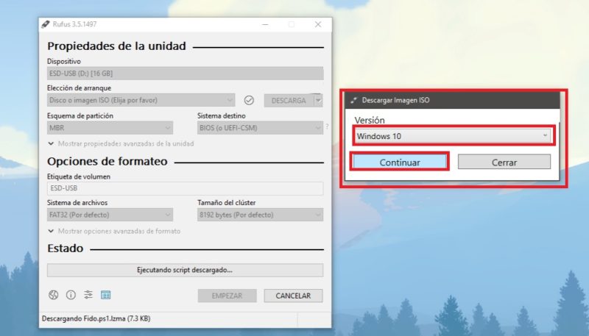This screenshot has width=589, height=336.
Task: Open Sistema de archivos FAT32 dropdown
Action: (110, 215)
